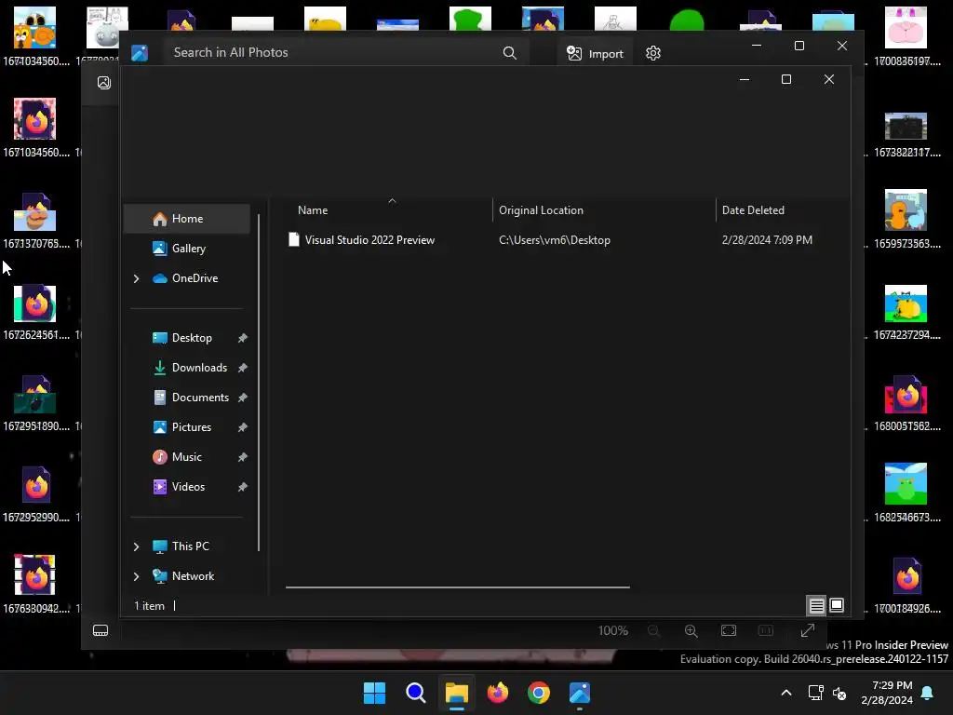The height and width of the screenshot is (715, 953).
Task: Launch Chrome from the taskbar
Action: pyautogui.click(x=539, y=693)
